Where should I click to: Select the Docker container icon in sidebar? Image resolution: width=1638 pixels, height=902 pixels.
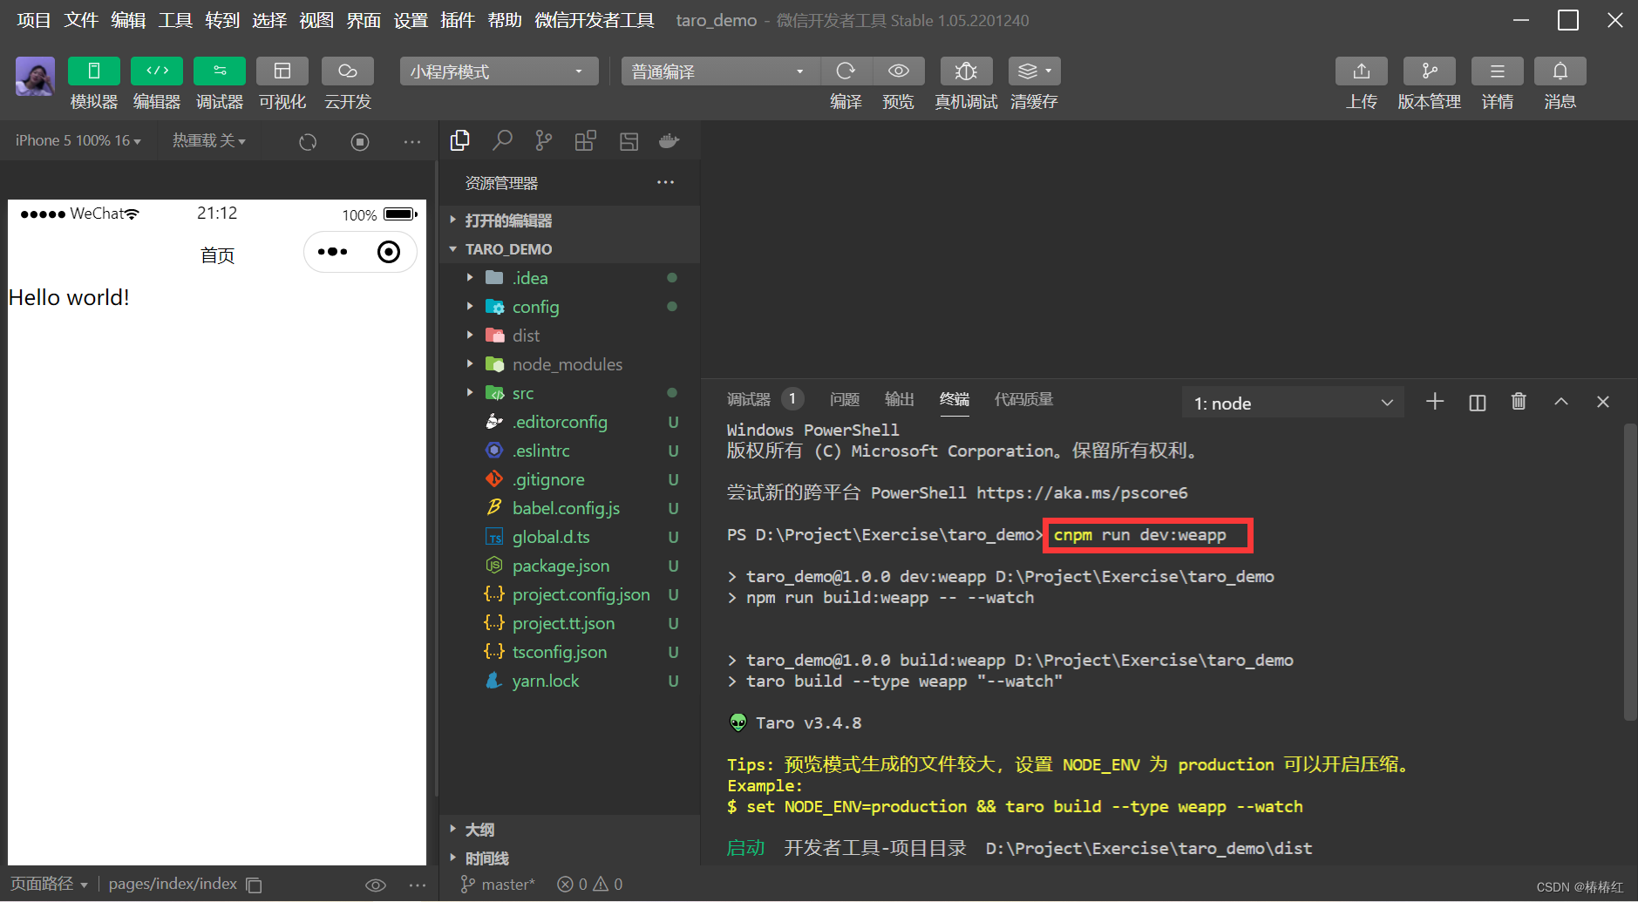pyautogui.click(x=669, y=140)
